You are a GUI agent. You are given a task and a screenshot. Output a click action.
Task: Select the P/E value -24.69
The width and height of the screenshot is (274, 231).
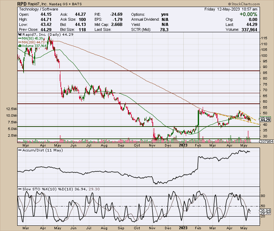116,14
